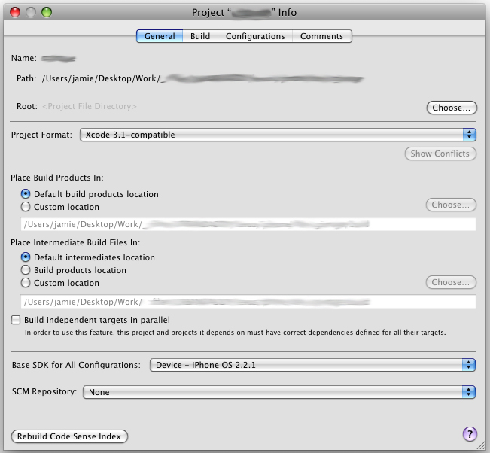Open help with the question mark icon
Screen dimensions: 490x453
click(470, 434)
